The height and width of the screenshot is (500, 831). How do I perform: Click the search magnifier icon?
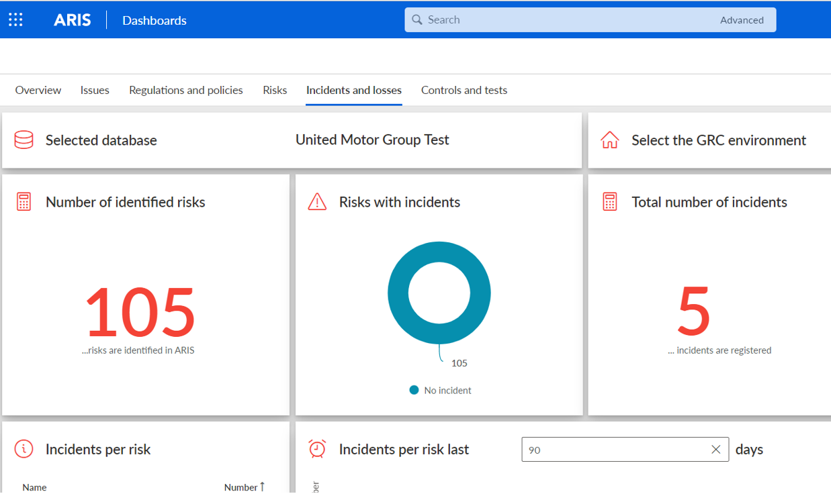click(417, 19)
